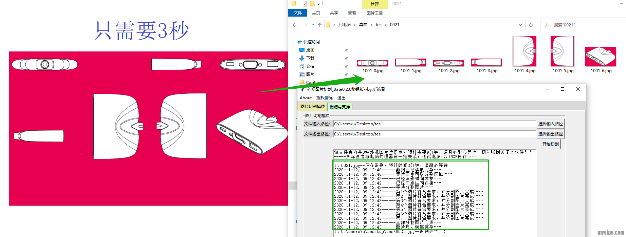
Task: Click the Up directory arrow
Action: [x=319, y=25]
